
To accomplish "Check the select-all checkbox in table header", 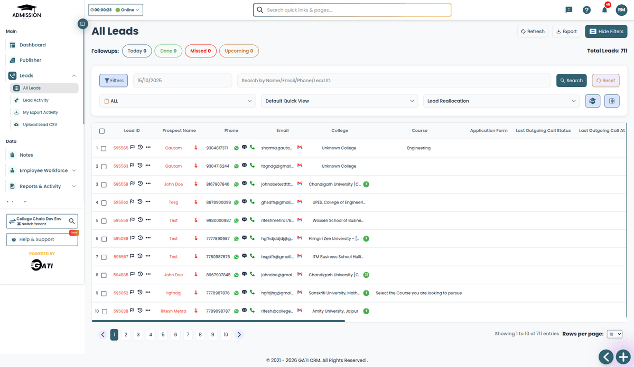I will pos(102,131).
